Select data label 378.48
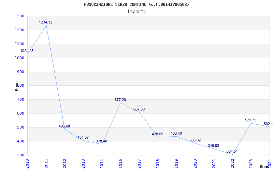Viewport: 273px width, 170px height. 101,141
